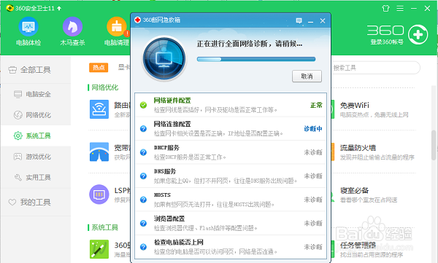Screen dimensions: 438x263
Task: Click the 搜索工具 search field
Action: click(376, 68)
